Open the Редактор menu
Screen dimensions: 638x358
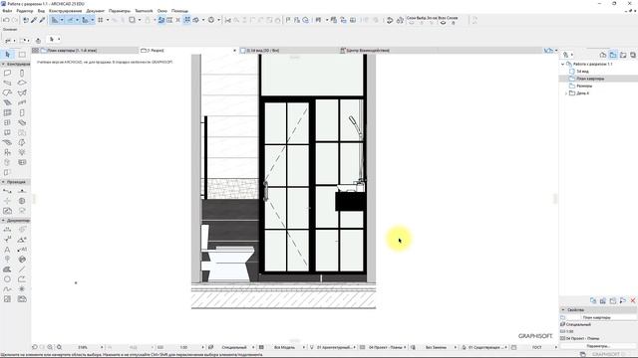tap(24, 11)
